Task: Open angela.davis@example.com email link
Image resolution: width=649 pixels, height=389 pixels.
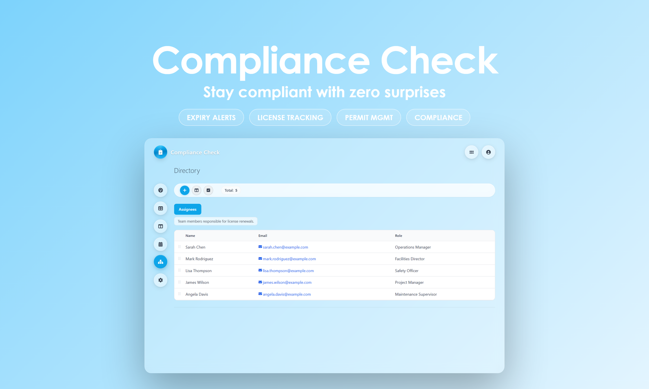Action: pyautogui.click(x=286, y=294)
